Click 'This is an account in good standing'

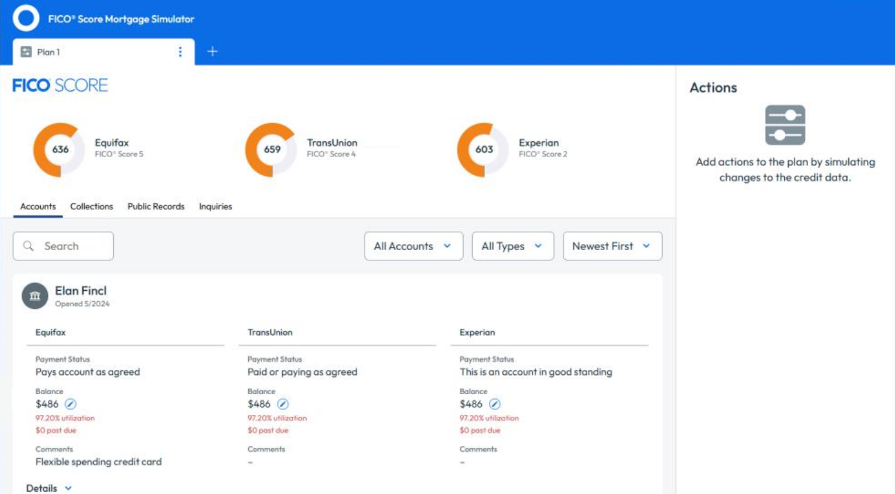click(x=535, y=372)
